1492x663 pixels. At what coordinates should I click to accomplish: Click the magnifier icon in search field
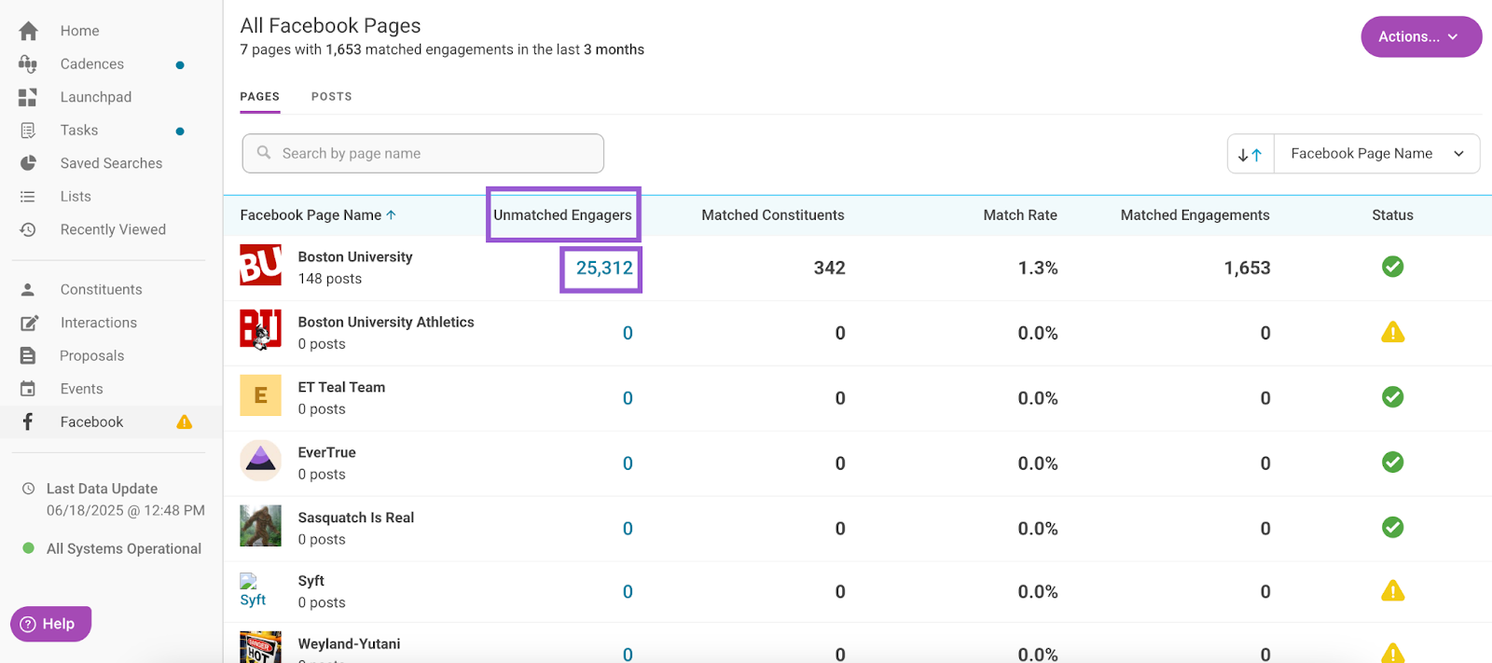pos(264,153)
